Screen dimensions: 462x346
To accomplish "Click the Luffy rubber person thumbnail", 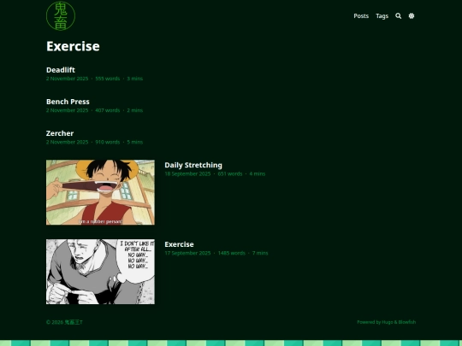I will point(100,192).
